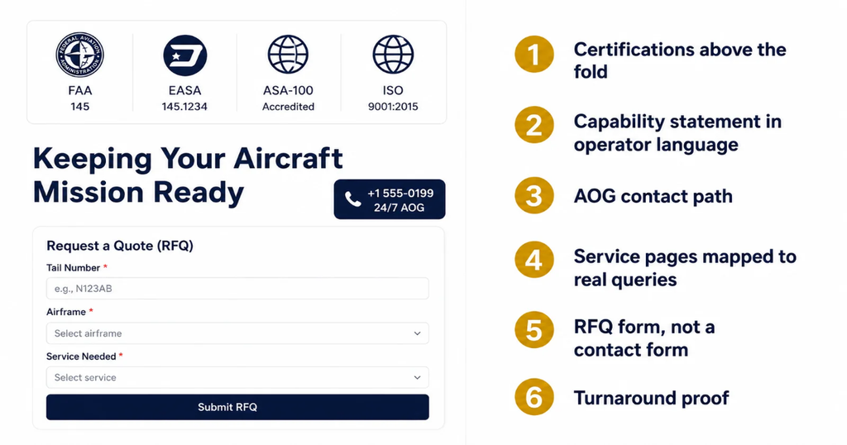Click the FAA seal certification icon
The width and height of the screenshot is (847, 445).
coord(80,55)
